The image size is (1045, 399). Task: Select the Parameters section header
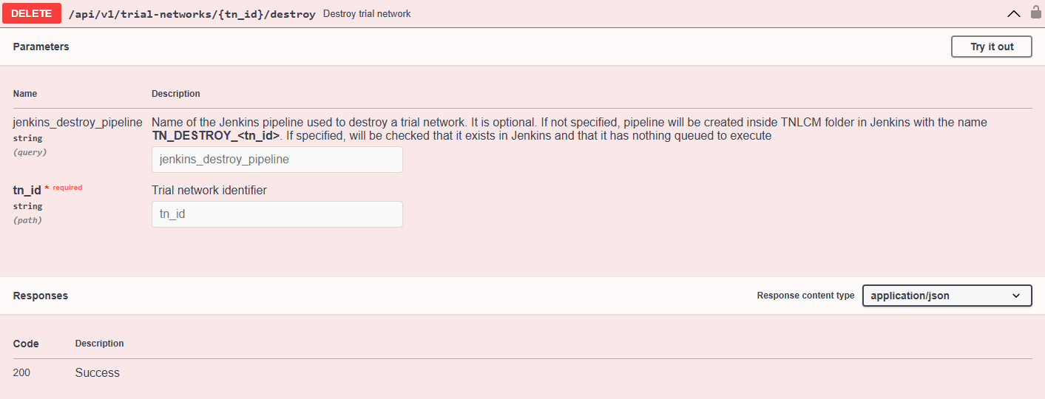[41, 47]
